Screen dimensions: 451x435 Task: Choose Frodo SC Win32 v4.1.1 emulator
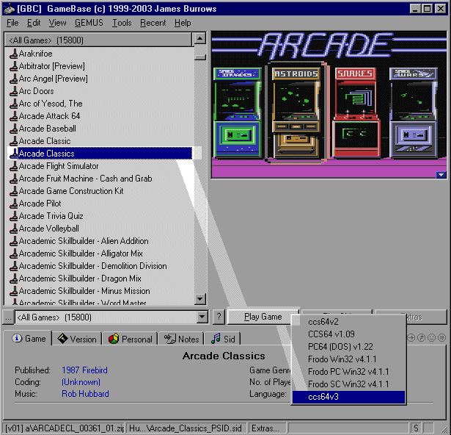348,384
